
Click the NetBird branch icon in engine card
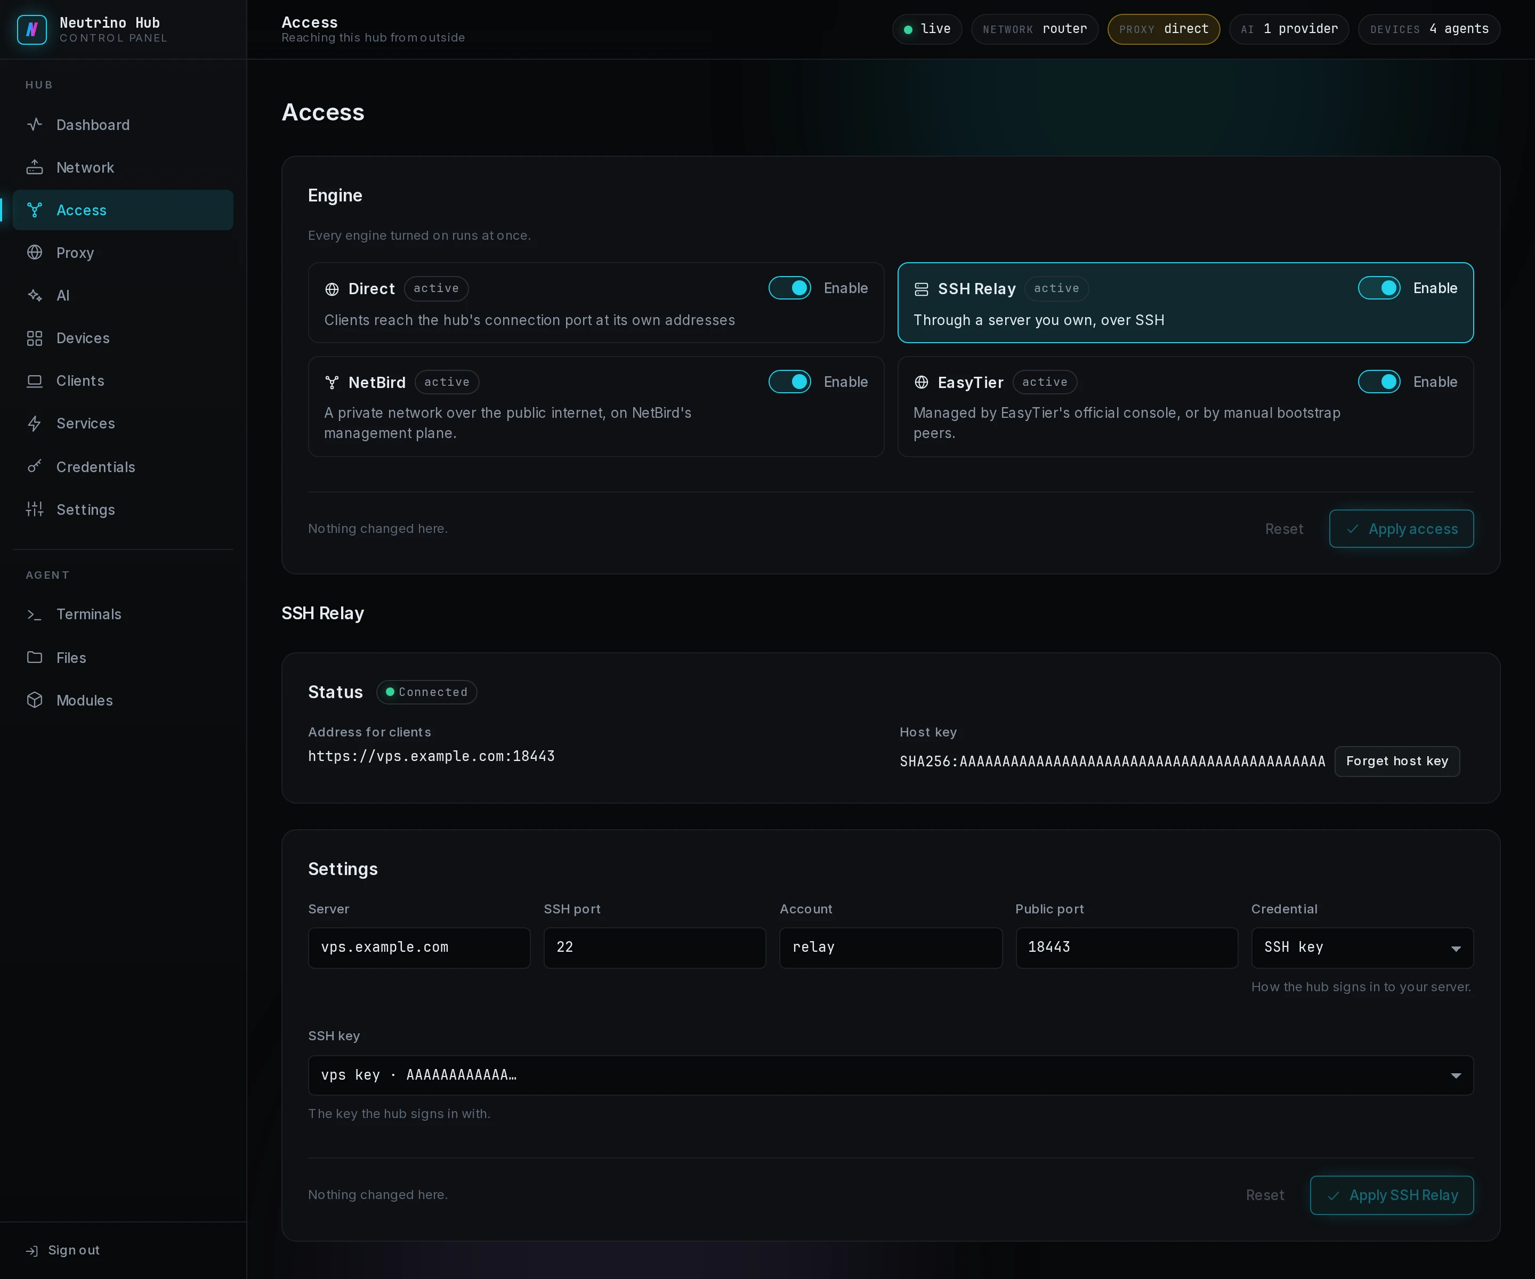coord(332,382)
